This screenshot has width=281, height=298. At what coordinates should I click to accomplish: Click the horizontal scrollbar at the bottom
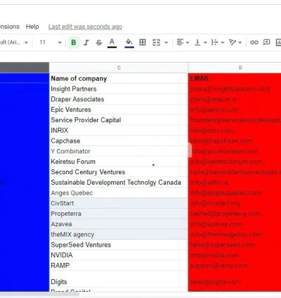pos(39,294)
